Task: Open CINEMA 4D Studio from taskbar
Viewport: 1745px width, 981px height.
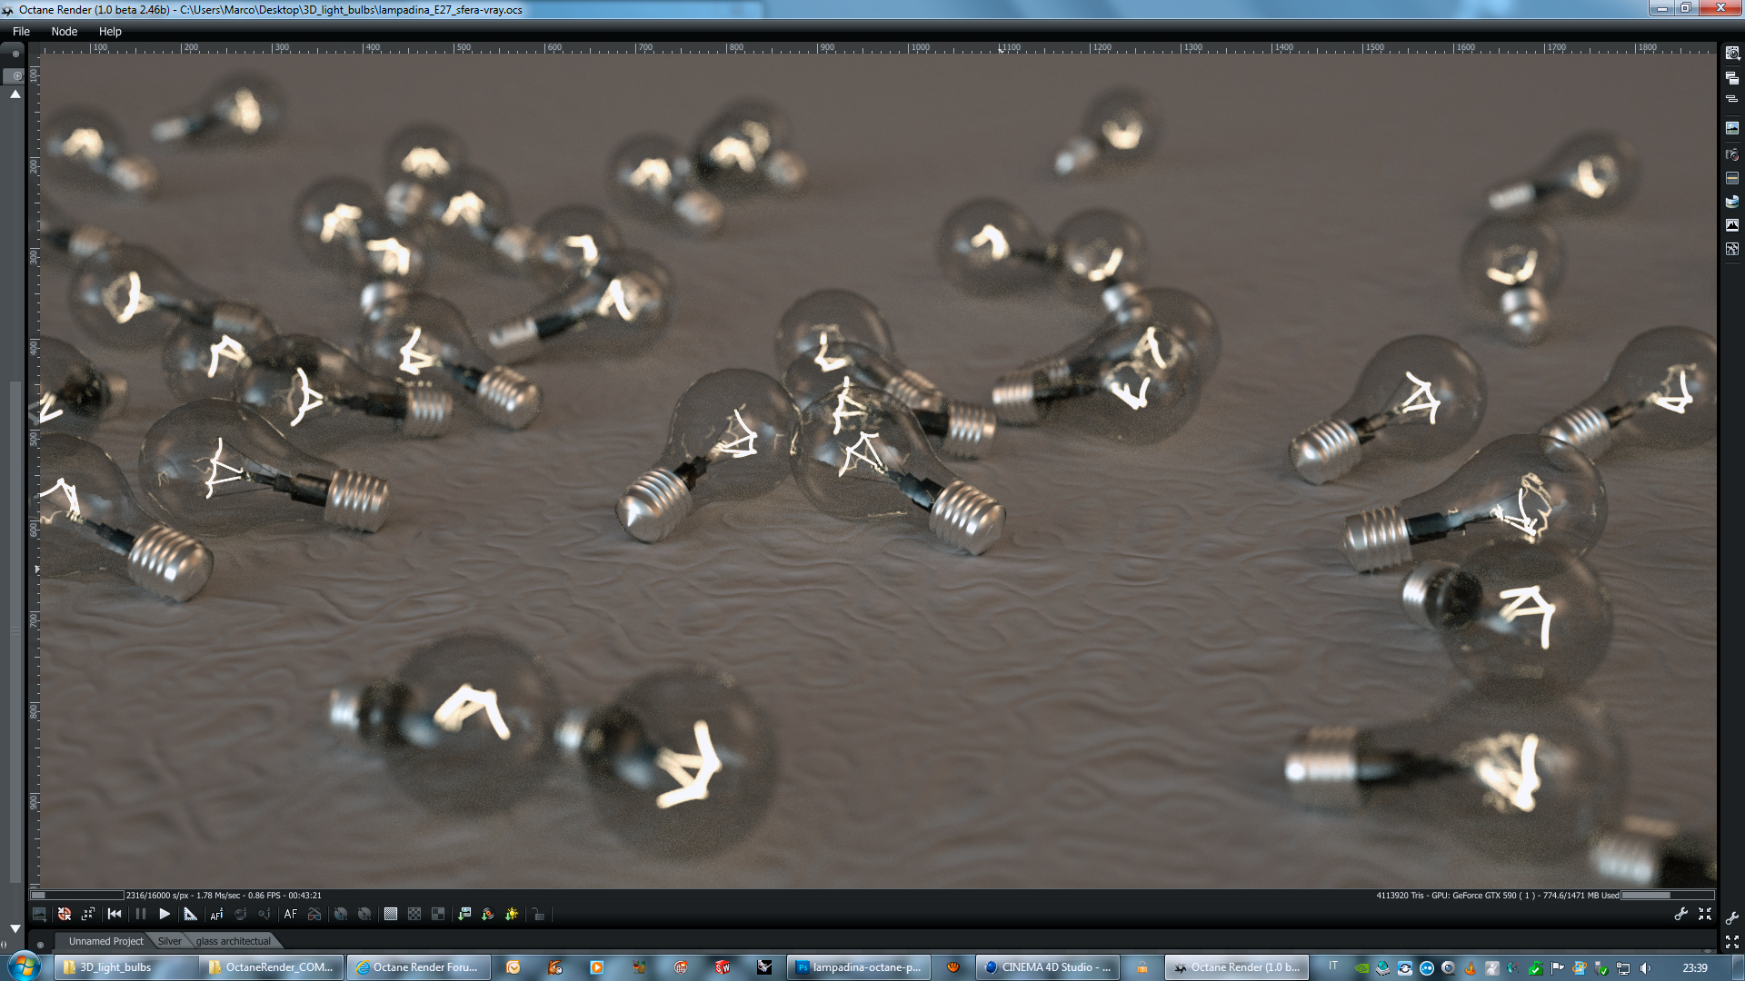Action: point(1047,967)
